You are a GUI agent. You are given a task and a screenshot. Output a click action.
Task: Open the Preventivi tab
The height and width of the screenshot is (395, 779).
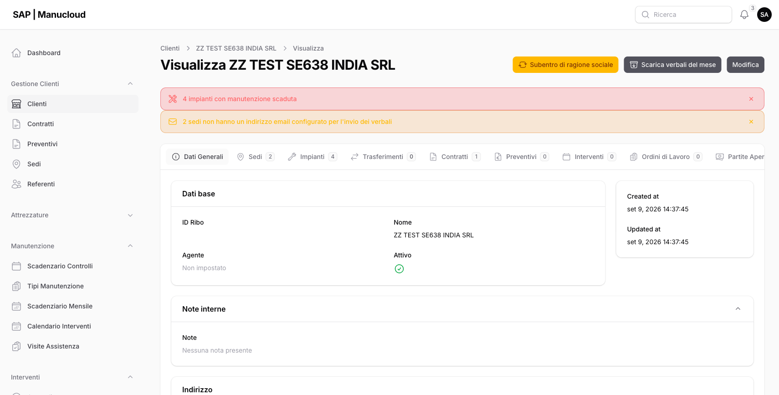click(522, 157)
